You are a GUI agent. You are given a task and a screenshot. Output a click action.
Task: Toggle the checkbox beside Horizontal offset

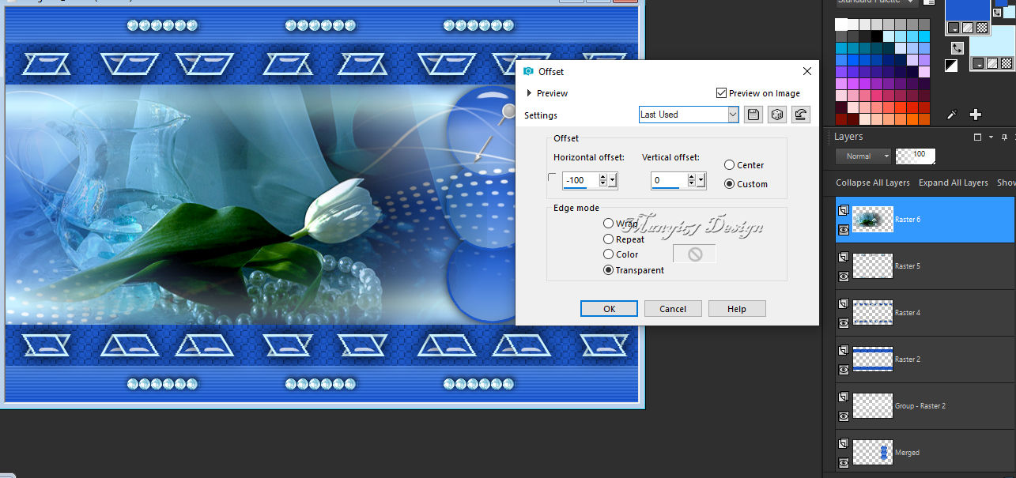click(x=552, y=178)
